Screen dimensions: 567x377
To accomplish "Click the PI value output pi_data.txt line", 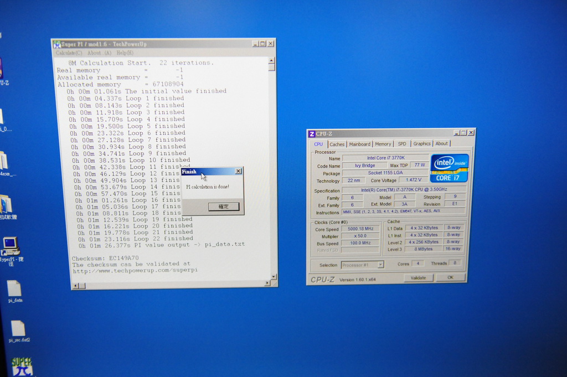I will coord(162,245).
